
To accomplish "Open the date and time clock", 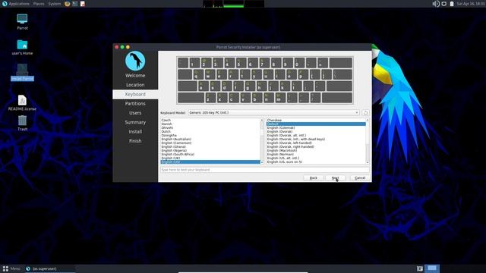I will point(471,4).
